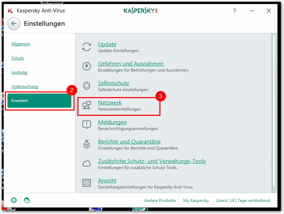Image resolution: width=284 pixels, height=214 pixels.
Task: Click the back arrow button
Action: (14, 23)
